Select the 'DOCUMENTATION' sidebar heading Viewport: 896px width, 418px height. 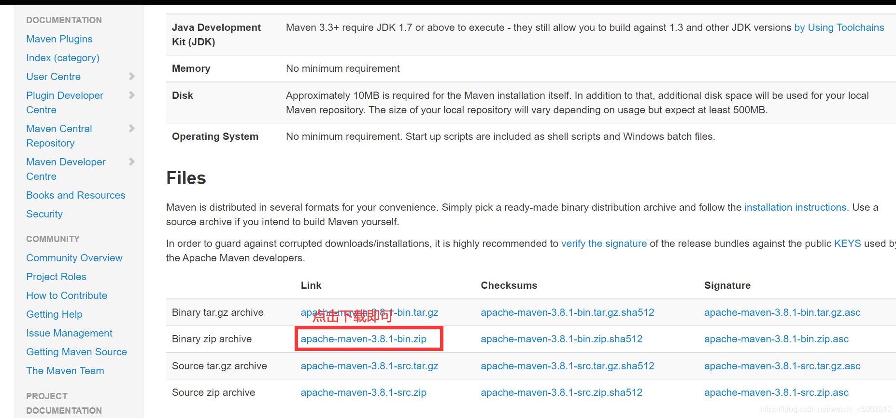click(x=64, y=20)
